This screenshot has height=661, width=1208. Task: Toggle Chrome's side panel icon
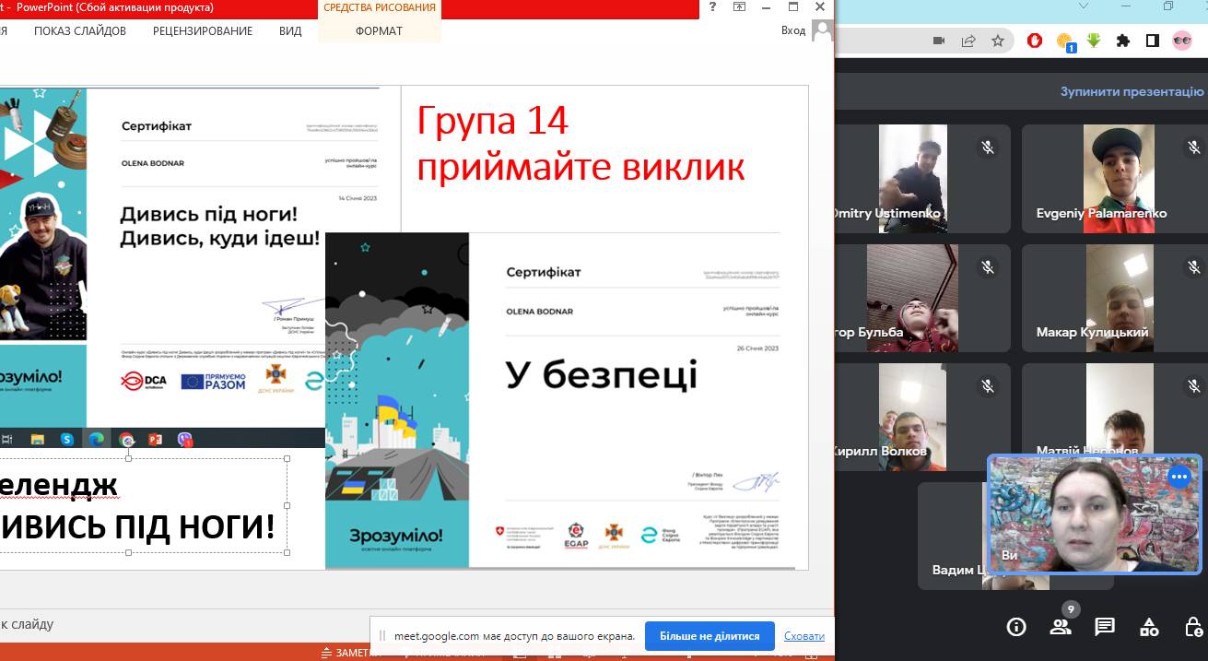tap(1152, 41)
